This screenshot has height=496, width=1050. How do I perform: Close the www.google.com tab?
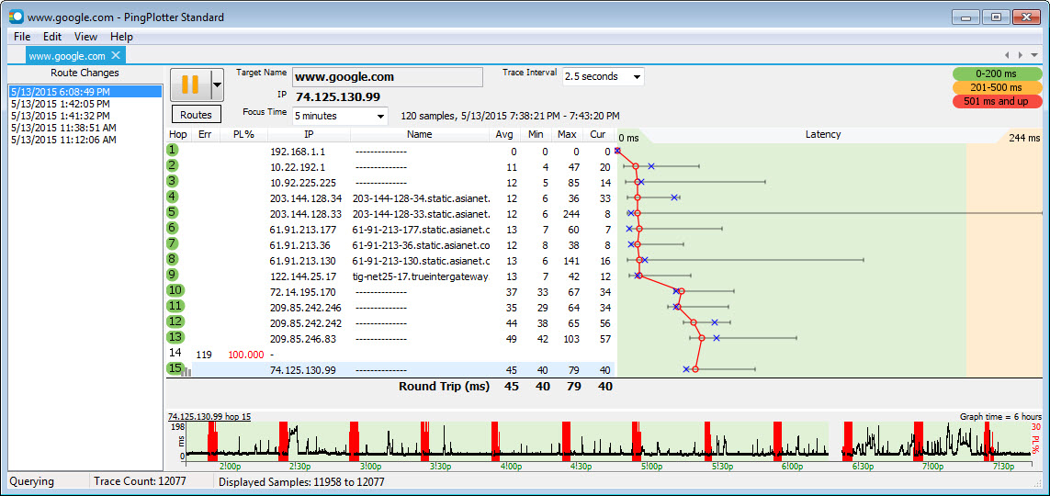click(x=116, y=55)
